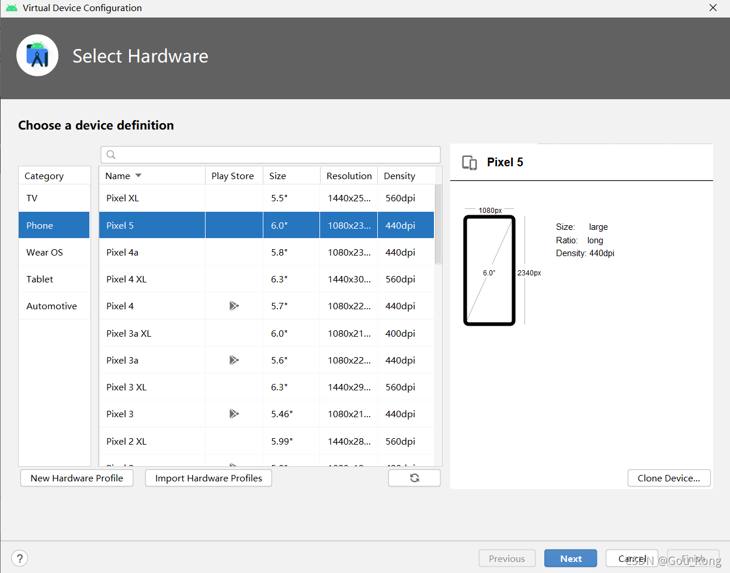Click the Play Store icon in Pixel 4 row

[234, 306]
